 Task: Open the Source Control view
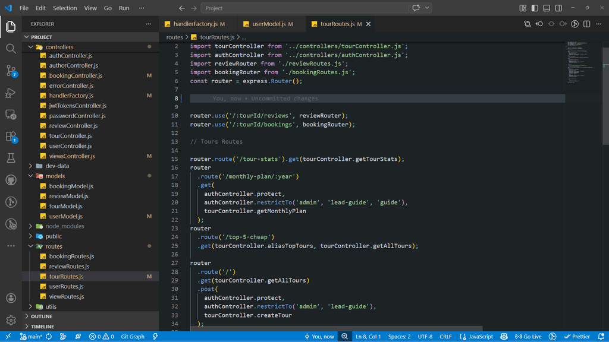(11, 71)
